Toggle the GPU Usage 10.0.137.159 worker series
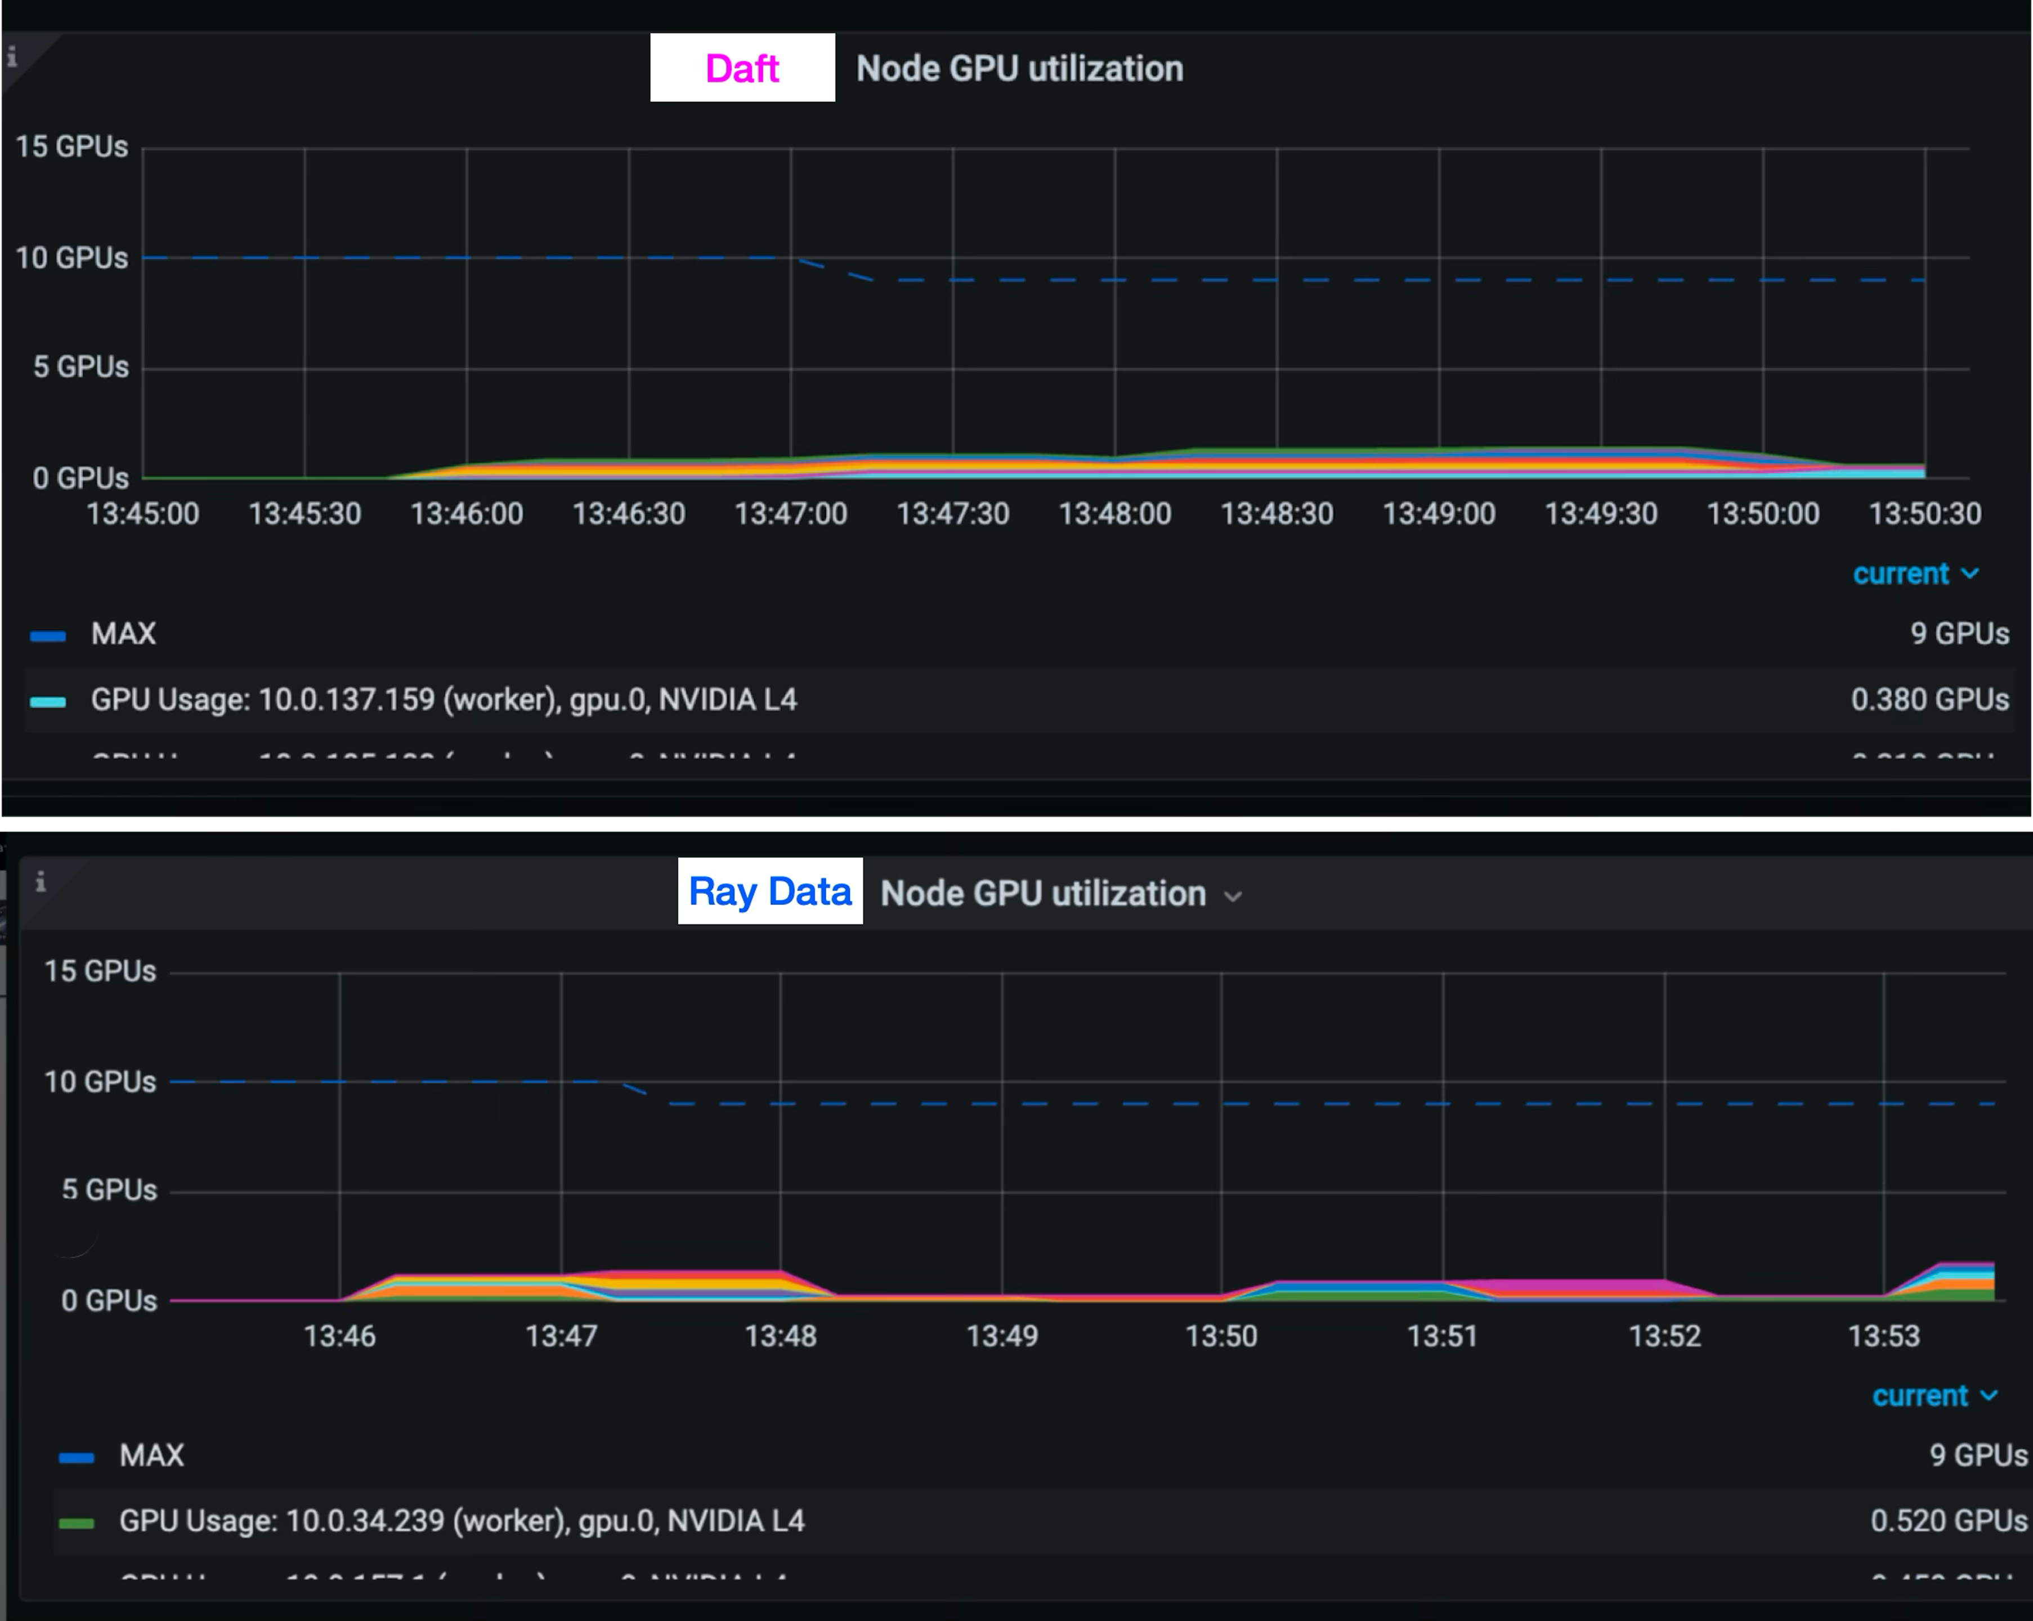This screenshot has height=1621, width=2033. tap(443, 700)
